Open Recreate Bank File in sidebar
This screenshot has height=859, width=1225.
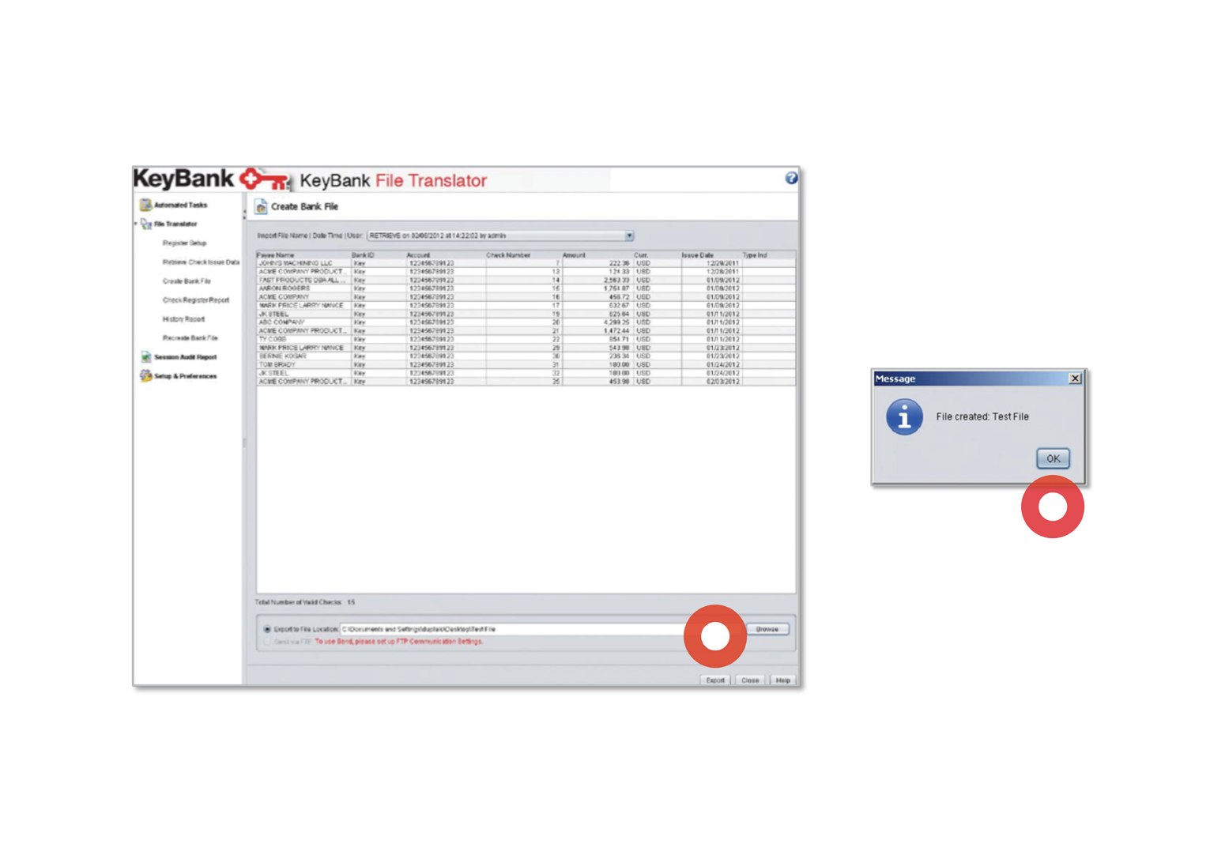point(190,338)
